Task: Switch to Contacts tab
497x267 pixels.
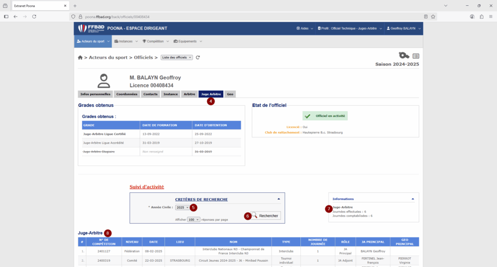Action: coord(150,94)
